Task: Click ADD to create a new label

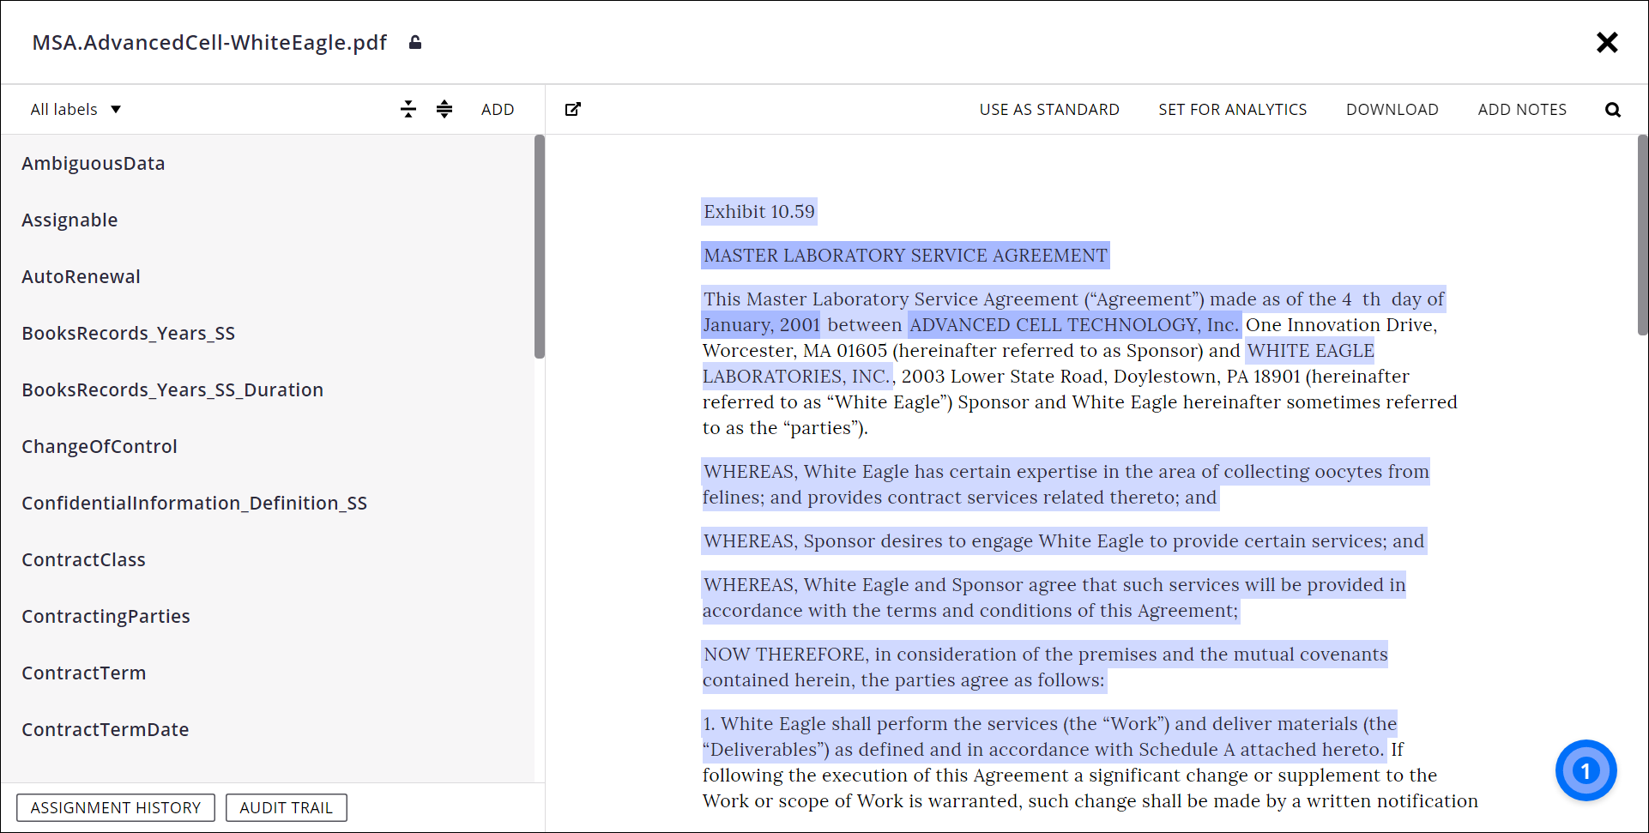Action: click(498, 109)
